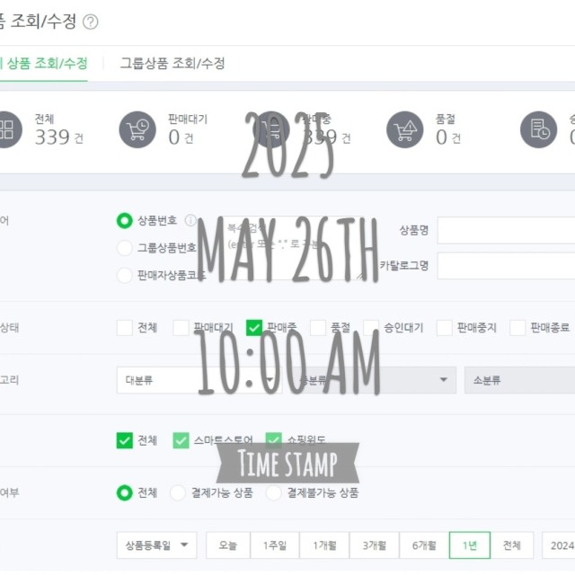
Task: Click the 상품명 input field
Action: coord(506,230)
